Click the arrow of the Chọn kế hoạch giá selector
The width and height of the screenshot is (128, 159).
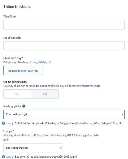tap(123, 114)
